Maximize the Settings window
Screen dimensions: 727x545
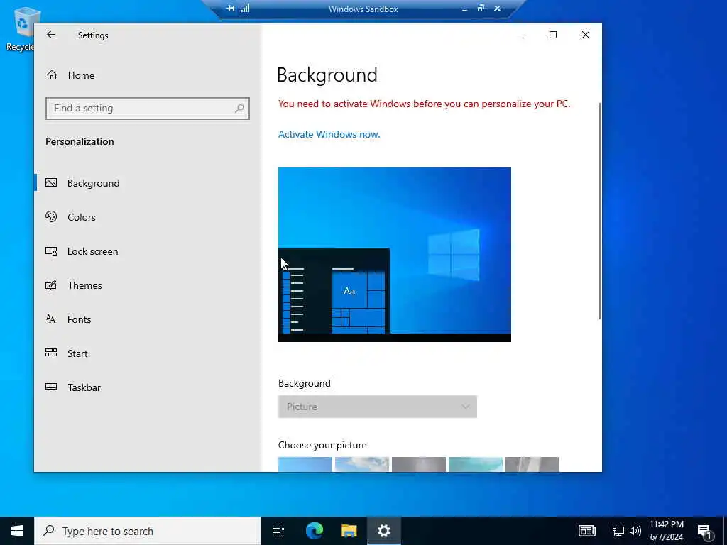click(x=552, y=35)
